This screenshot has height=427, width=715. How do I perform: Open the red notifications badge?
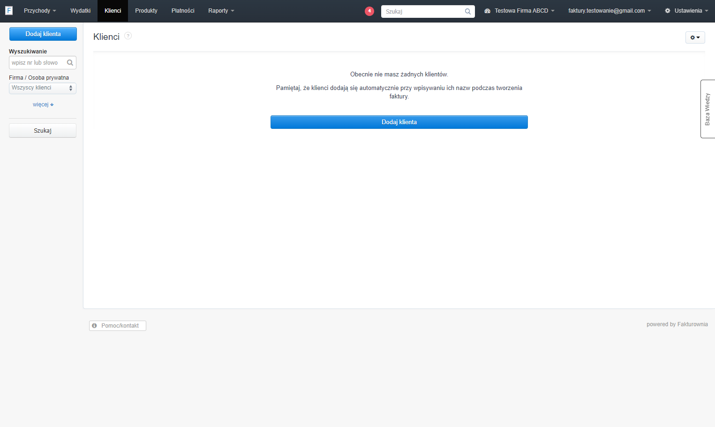369,11
